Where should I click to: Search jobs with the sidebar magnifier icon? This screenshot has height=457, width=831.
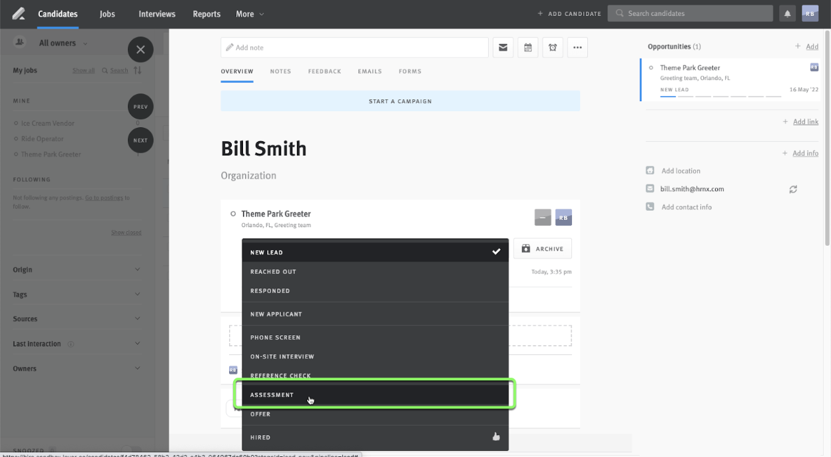tap(105, 70)
